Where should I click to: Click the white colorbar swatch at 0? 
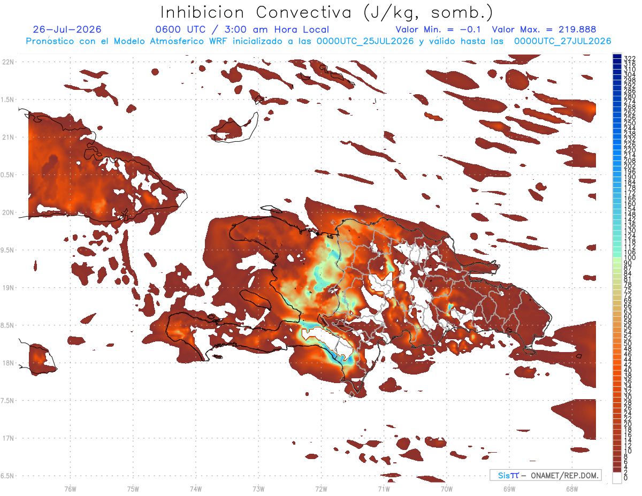[x=617, y=477]
